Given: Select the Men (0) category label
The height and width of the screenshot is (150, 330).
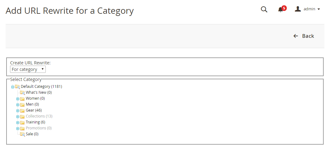Looking at the screenshot, I should click(32, 104).
